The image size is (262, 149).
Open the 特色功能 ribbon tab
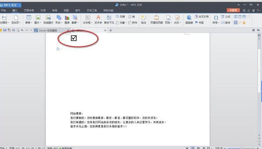[x=108, y=10]
